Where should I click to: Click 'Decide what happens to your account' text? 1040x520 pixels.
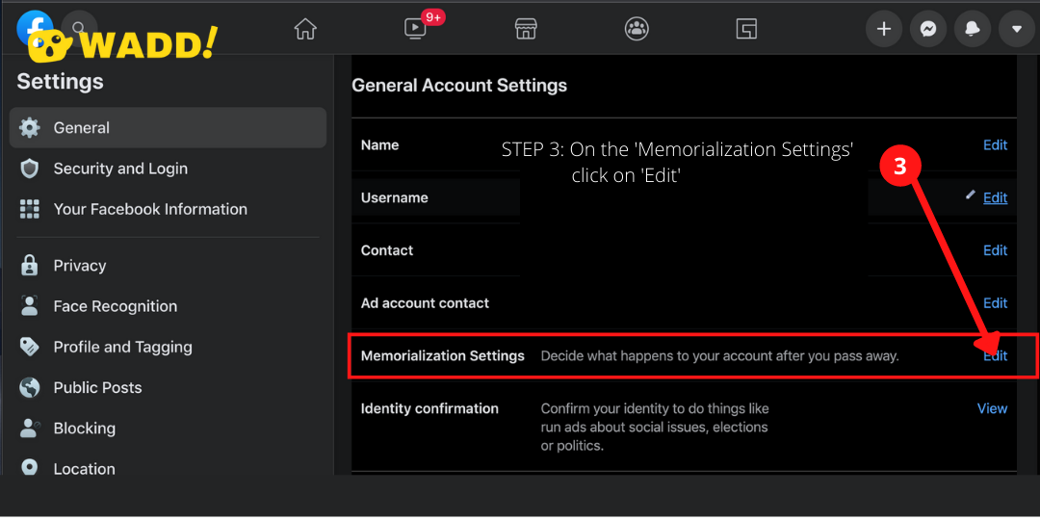click(719, 356)
